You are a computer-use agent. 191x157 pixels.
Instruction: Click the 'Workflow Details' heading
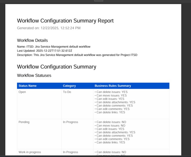32,40
